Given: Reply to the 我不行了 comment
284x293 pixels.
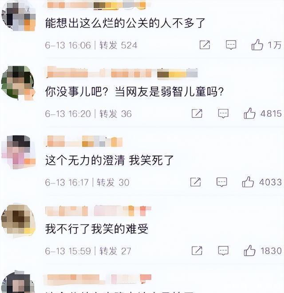Looking at the screenshot, I should tap(223, 250).
